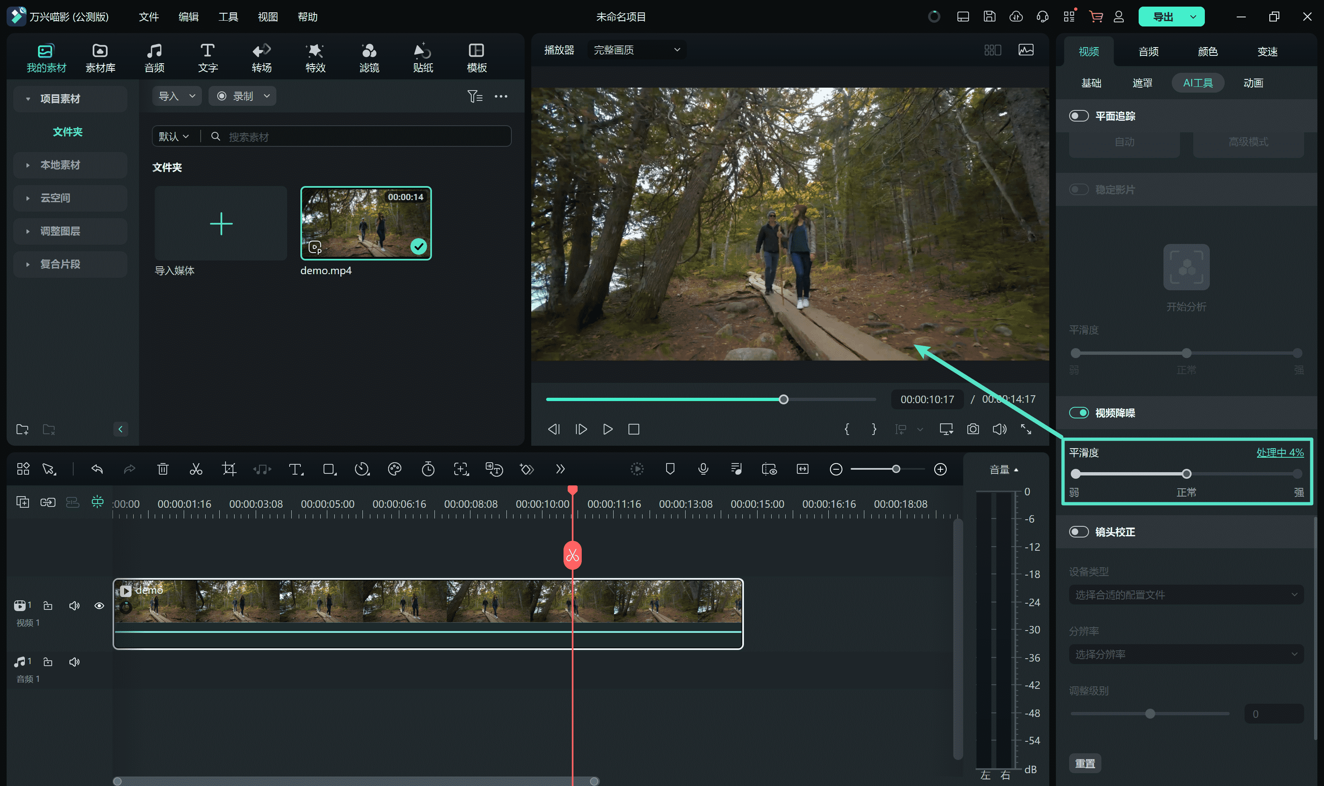Disable the 视频降噪 toggle
This screenshot has height=786, width=1324.
(x=1079, y=413)
